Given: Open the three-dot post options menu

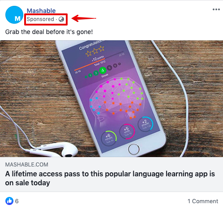Looking at the screenshot, I should (x=216, y=9).
